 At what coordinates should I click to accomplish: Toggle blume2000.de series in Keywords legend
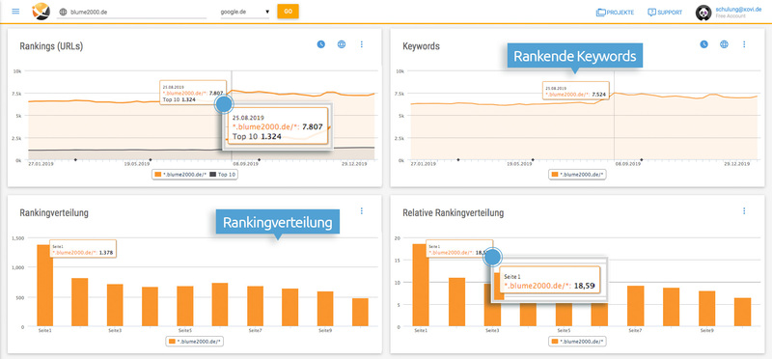(x=578, y=175)
